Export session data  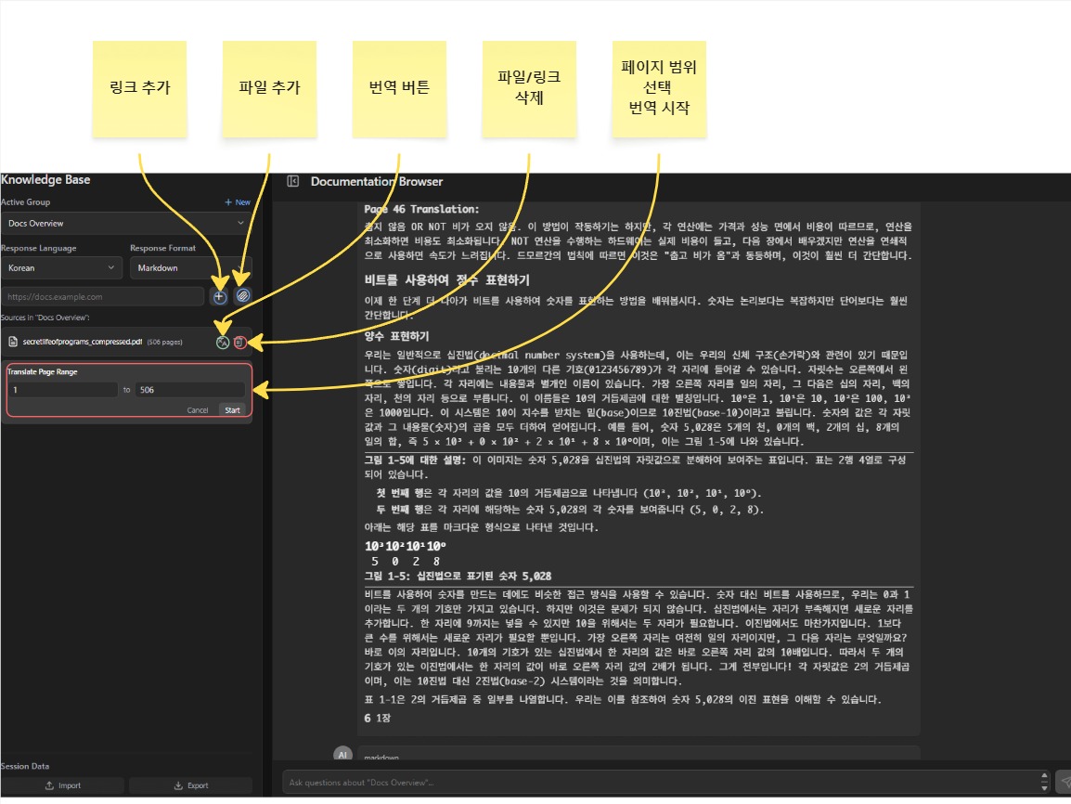click(x=190, y=785)
